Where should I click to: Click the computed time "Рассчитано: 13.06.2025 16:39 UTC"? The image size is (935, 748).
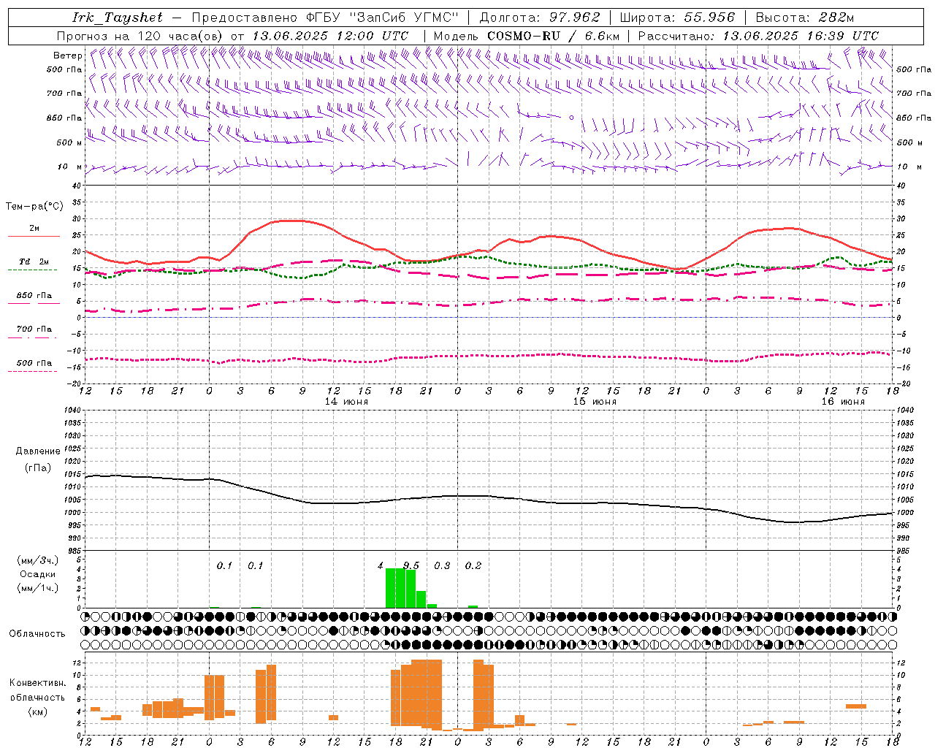[758, 36]
